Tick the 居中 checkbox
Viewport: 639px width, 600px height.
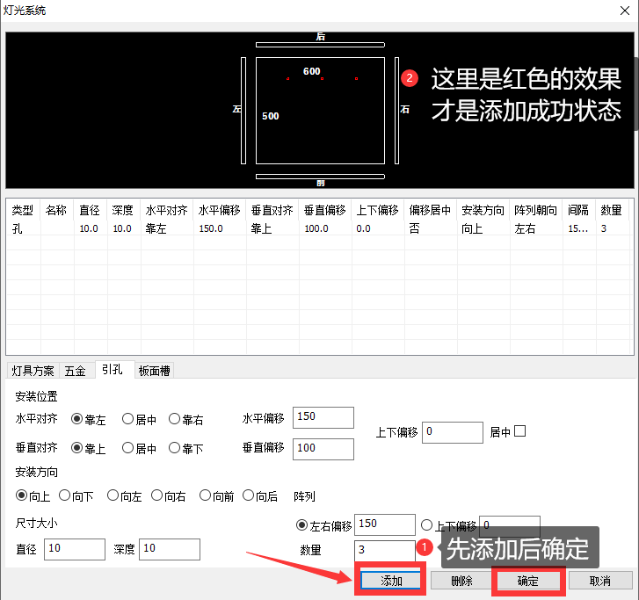coord(519,431)
